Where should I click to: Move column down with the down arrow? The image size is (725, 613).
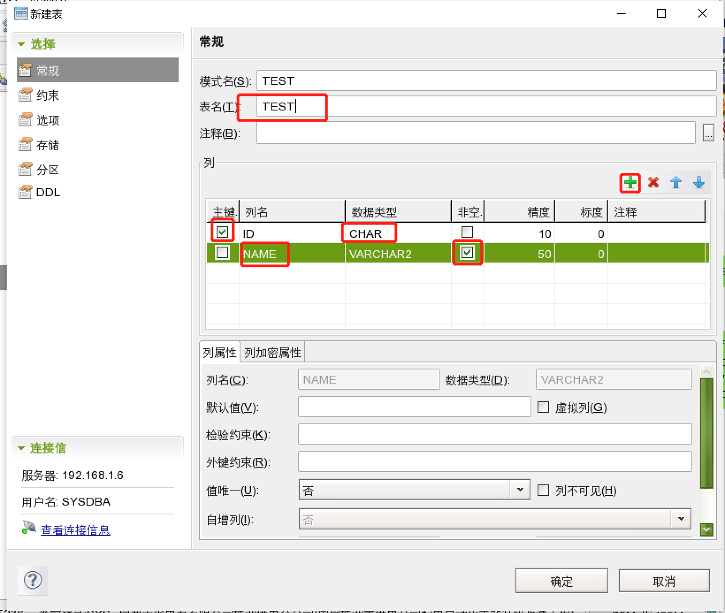pos(699,182)
